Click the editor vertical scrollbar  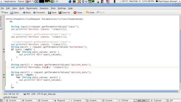[180, 52]
